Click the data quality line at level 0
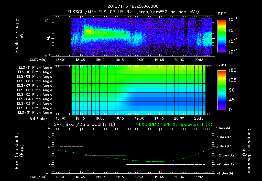This screenshot has width=262, height=181. tap(166, 164)
